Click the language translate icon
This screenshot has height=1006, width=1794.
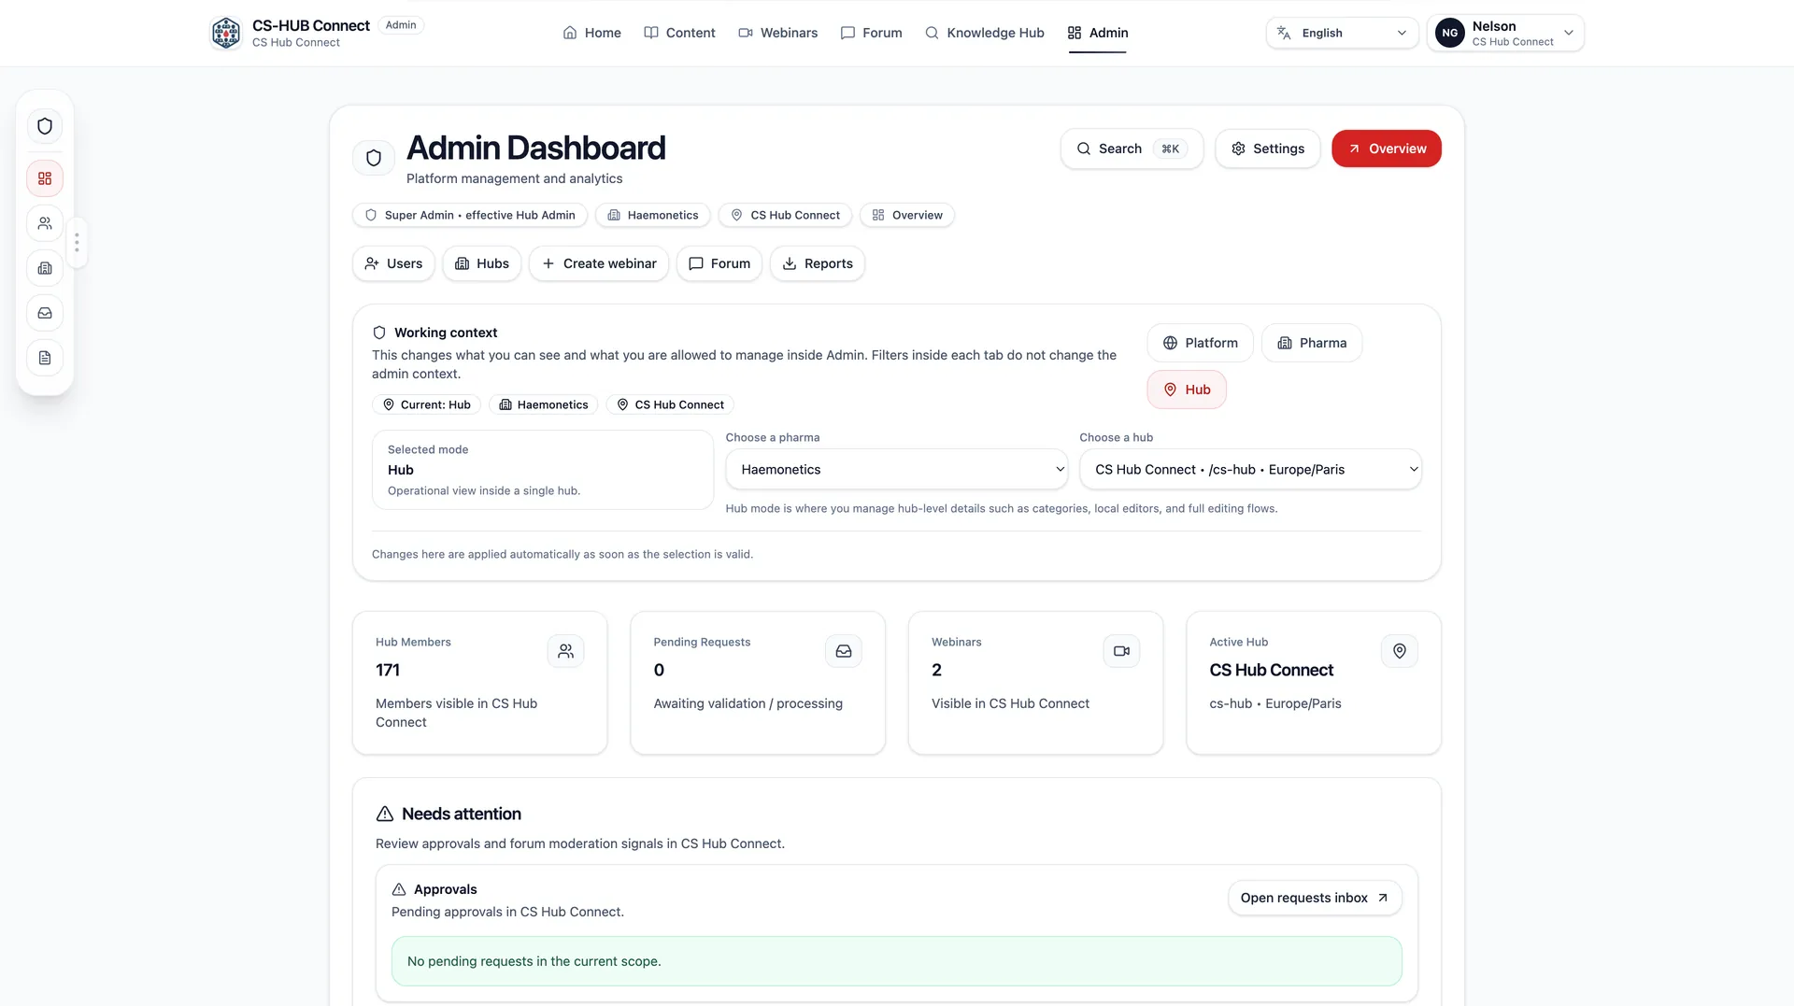[1284, 33]
